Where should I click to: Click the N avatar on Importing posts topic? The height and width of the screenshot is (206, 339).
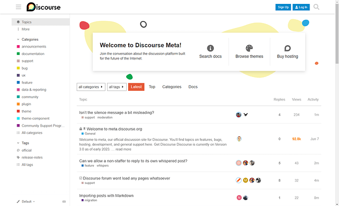click(239, 198)
